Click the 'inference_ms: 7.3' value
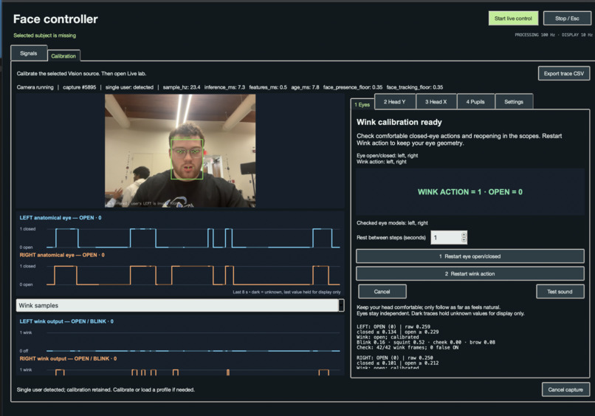This screenshot has width=595, height=416. click(224, 87)
